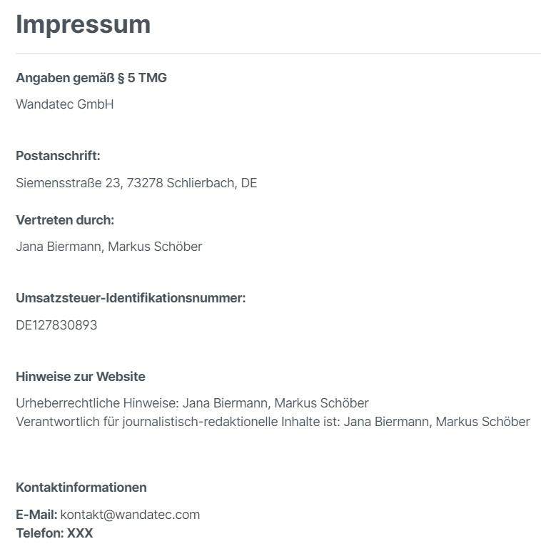Click the Urheberrechtliche Hinweise line
This screenshot has width=541, height=549.
[x=192, y=403]
